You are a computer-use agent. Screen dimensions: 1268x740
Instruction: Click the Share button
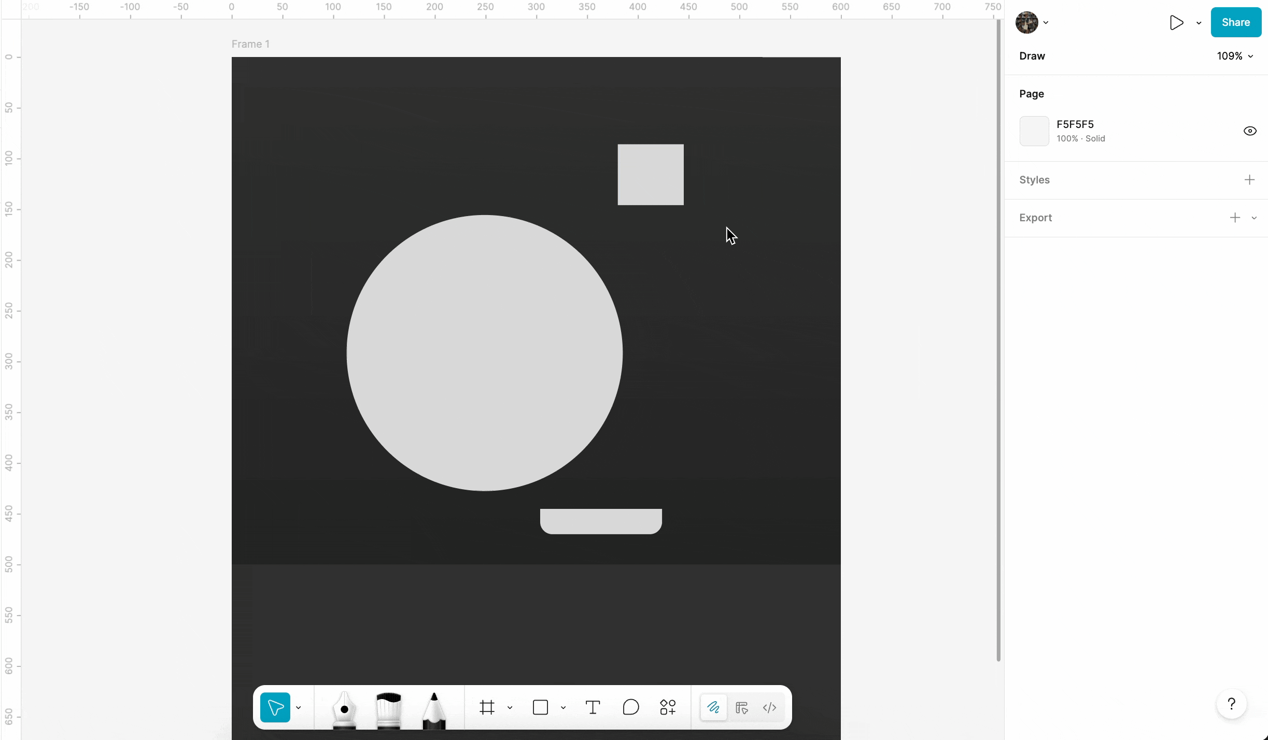[x=1236, y=22]
